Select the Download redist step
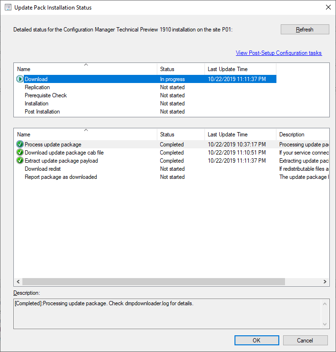This screenshot has height=352, width=336. [x=43, y=169]
